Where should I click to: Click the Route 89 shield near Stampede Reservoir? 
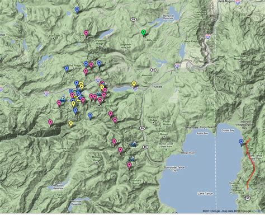click(133, 19)
